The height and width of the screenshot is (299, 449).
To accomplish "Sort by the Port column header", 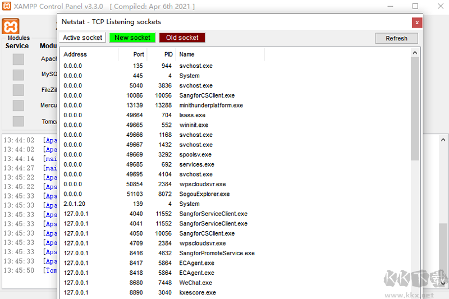I will click(x=132, y=54).
